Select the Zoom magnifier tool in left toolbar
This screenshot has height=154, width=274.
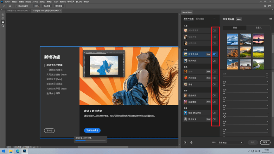click(x=3, y=26)
